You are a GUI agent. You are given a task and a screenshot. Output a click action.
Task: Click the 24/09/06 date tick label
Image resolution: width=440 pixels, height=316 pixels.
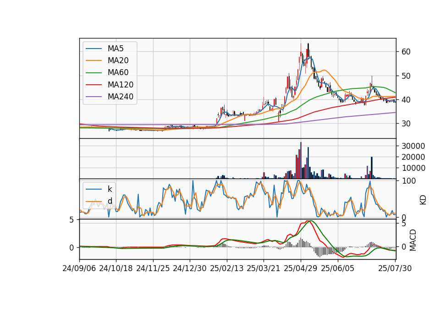pyautogui.click(x=79, y=268)
